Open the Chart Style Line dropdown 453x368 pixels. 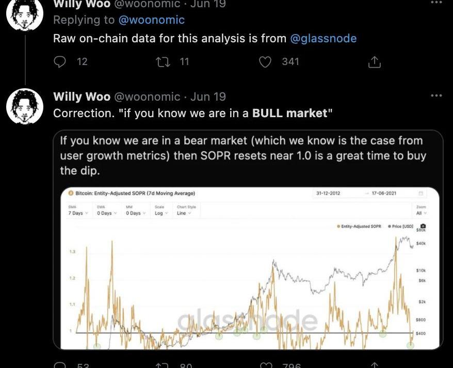point(184,213)
